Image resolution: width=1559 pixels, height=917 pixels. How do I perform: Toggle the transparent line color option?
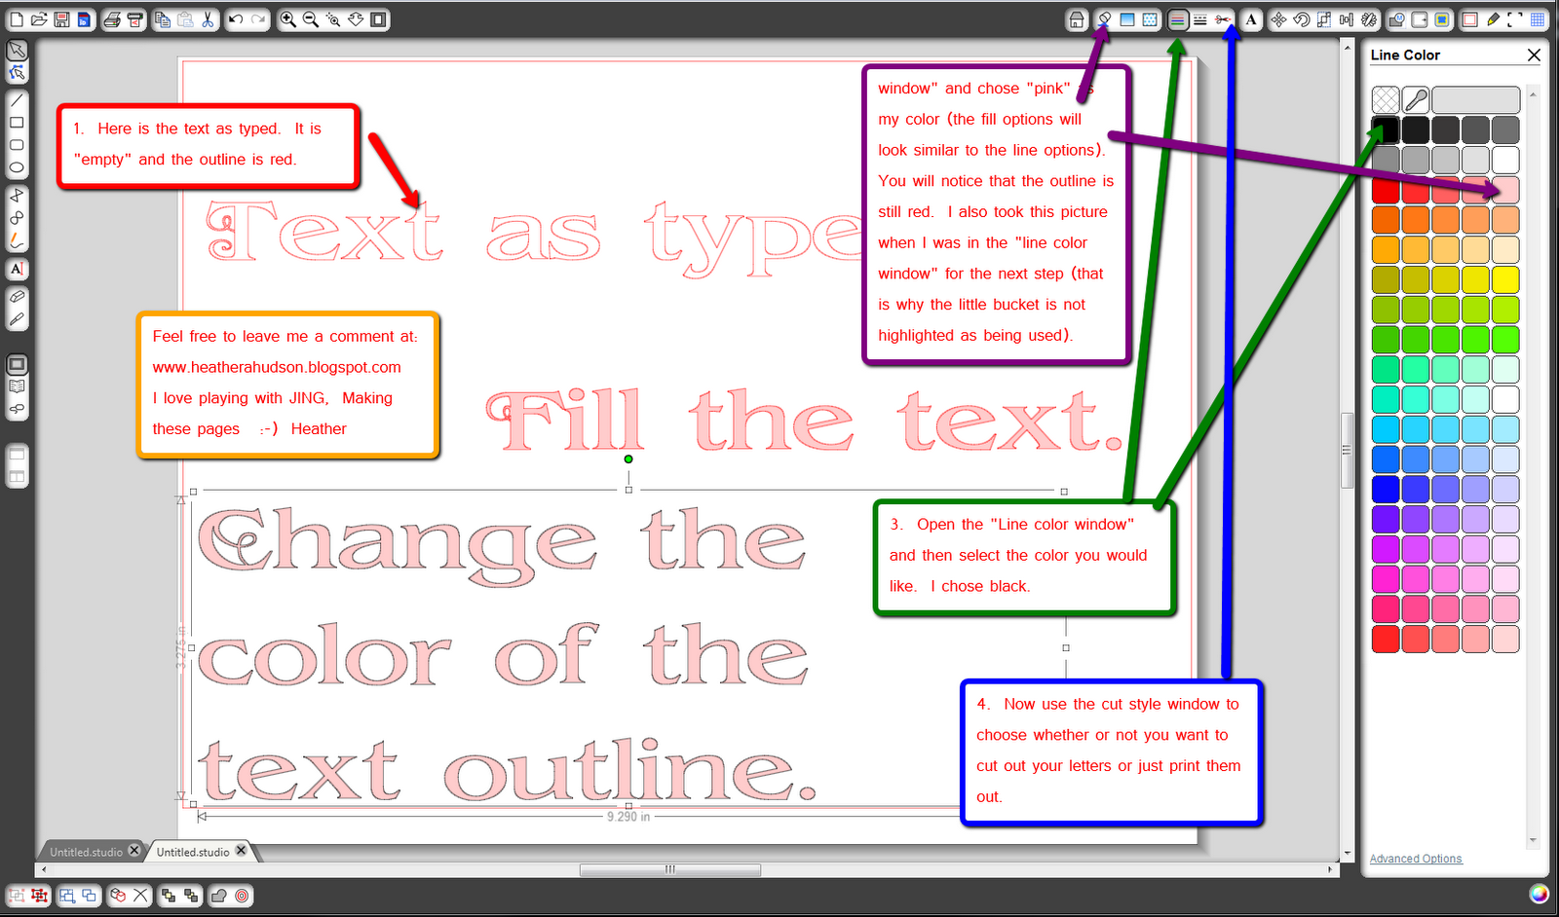click(1386, 99)
